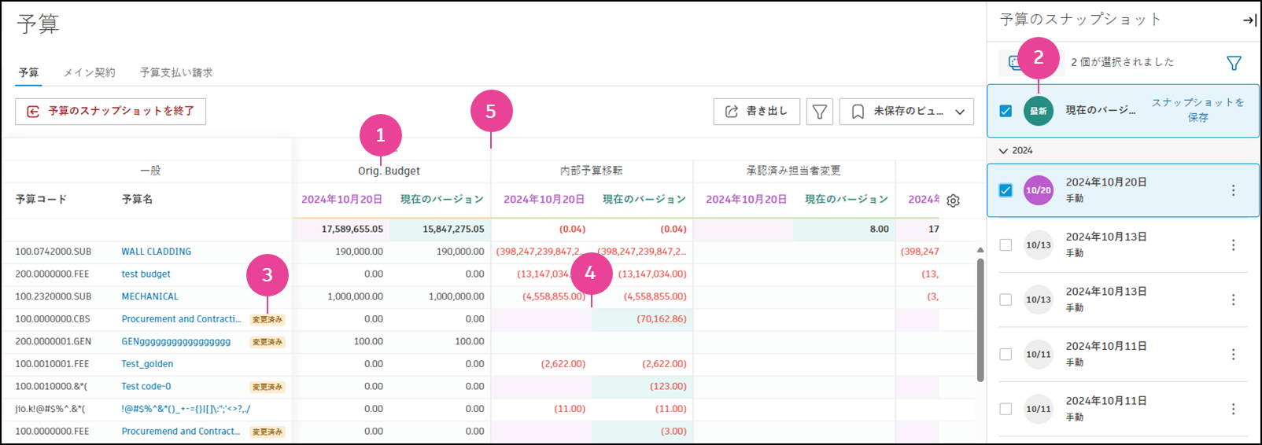This screenshot has height=445, width=1262.
Task: Click budget code jio.k!@#$%^.&*(
Action: click(50, 409)
